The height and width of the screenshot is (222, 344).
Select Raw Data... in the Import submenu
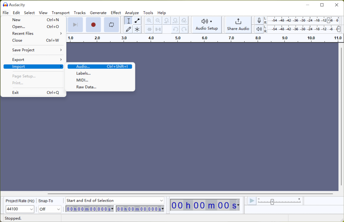(x=100, y=87)
